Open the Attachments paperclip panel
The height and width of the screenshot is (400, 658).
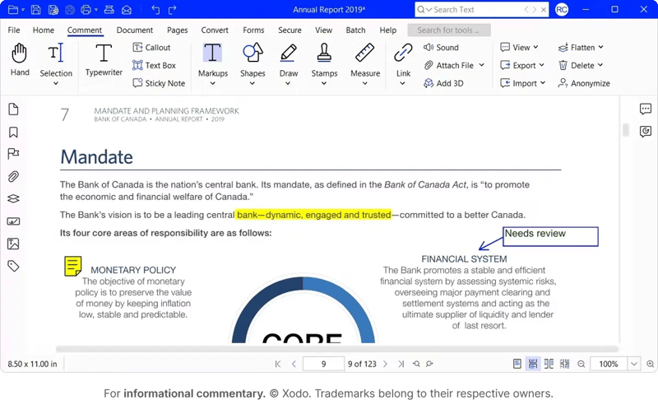click(13, 177)
